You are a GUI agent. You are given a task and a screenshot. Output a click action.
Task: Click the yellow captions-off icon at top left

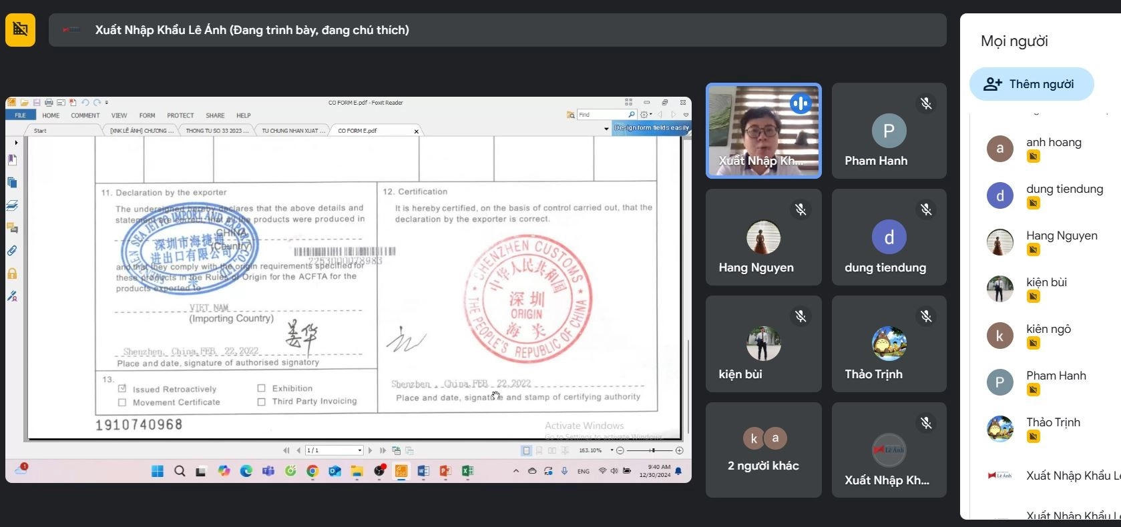click(20, 29)
